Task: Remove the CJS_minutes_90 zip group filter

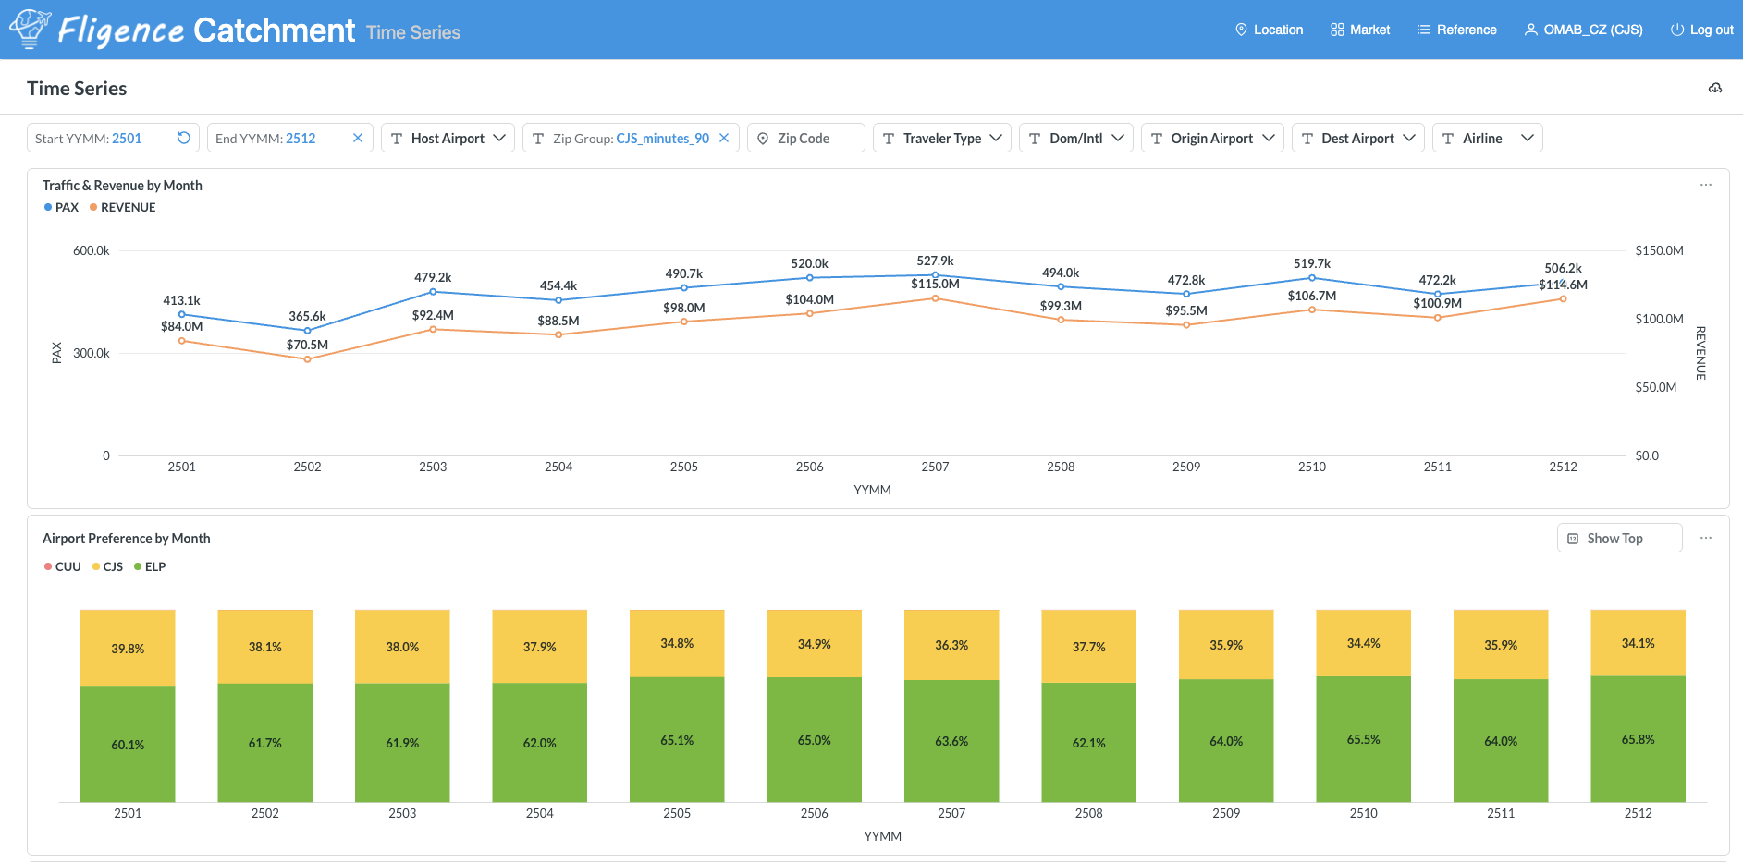Action: click(724, 138)
